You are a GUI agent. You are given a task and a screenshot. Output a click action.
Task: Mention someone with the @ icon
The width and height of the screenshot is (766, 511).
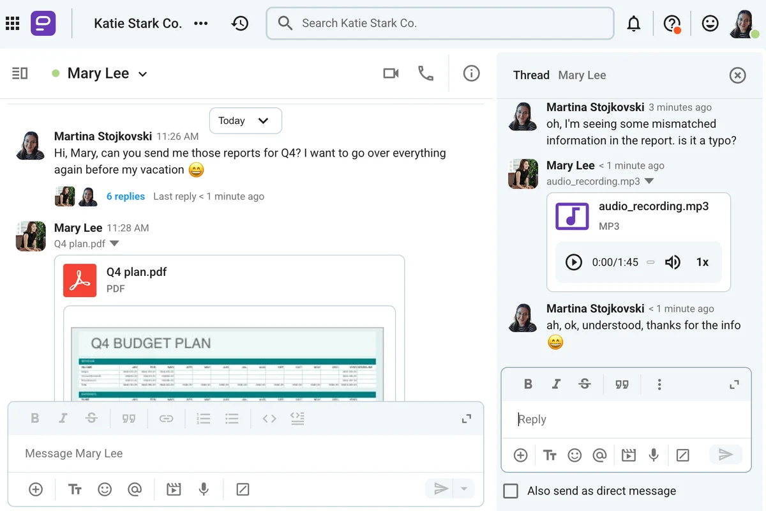pos(135,489)
